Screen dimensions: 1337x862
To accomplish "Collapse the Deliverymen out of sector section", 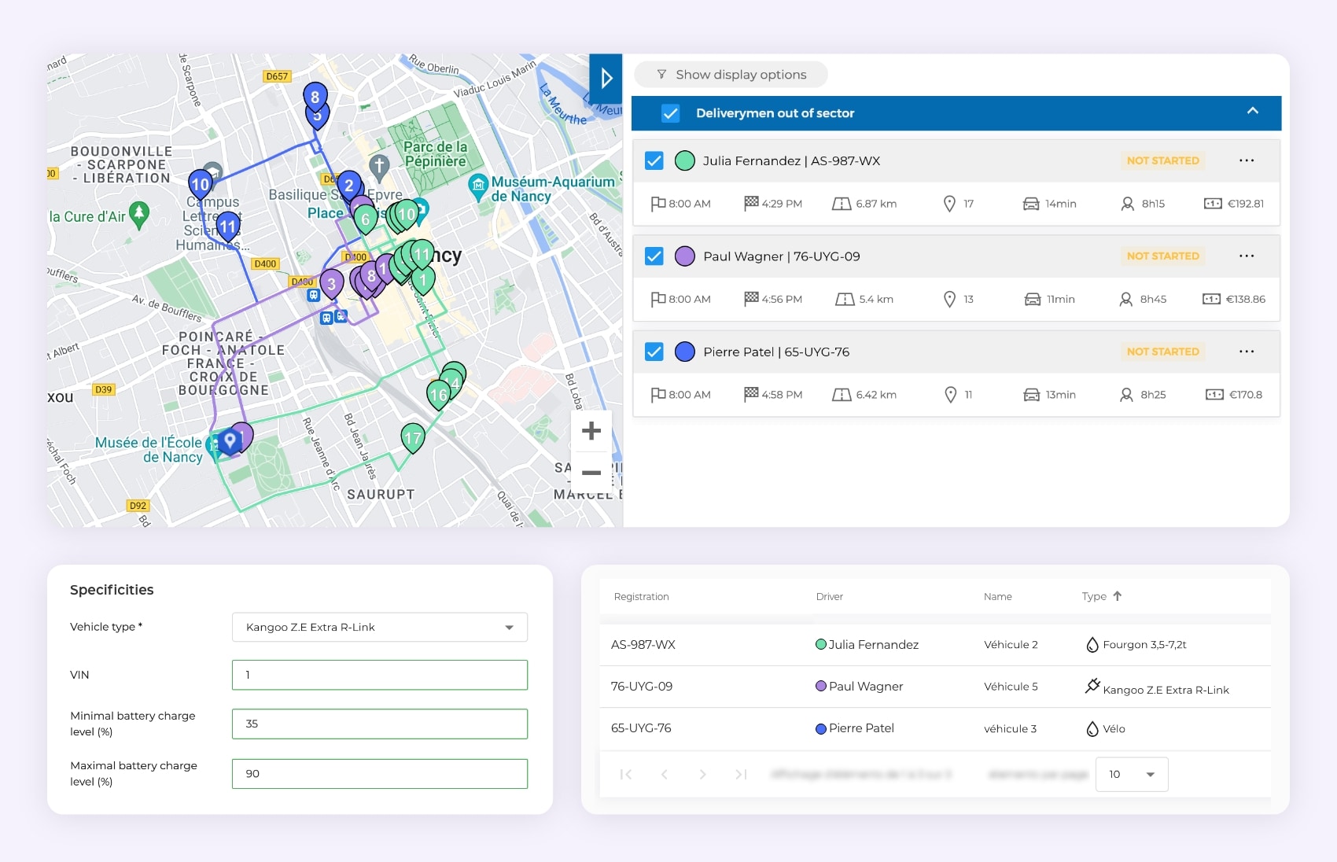I will (x=1253, y=112).
